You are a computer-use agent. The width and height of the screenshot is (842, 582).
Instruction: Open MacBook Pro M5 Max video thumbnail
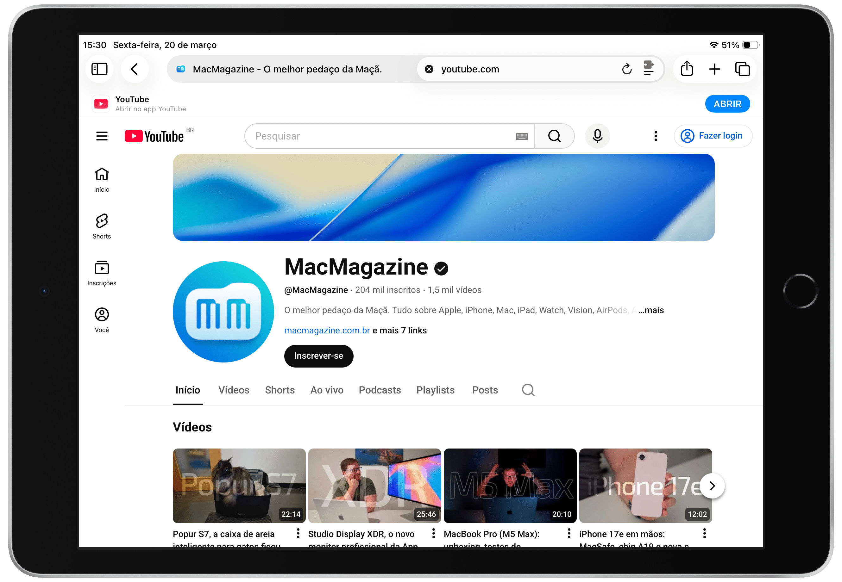510,485
